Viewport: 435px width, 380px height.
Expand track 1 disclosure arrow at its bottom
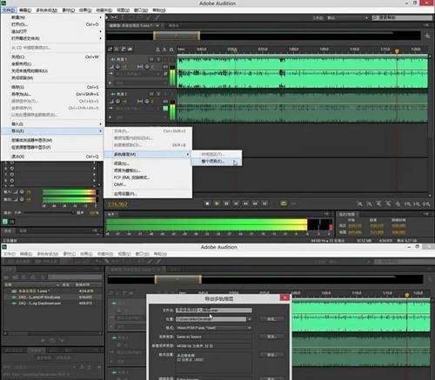click(x=110, y=83)
